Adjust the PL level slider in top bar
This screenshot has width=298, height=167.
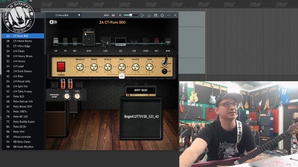(131, 15)
